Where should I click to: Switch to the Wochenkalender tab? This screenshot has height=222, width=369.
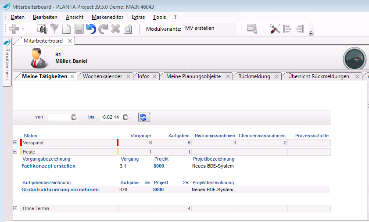[102, 76]
